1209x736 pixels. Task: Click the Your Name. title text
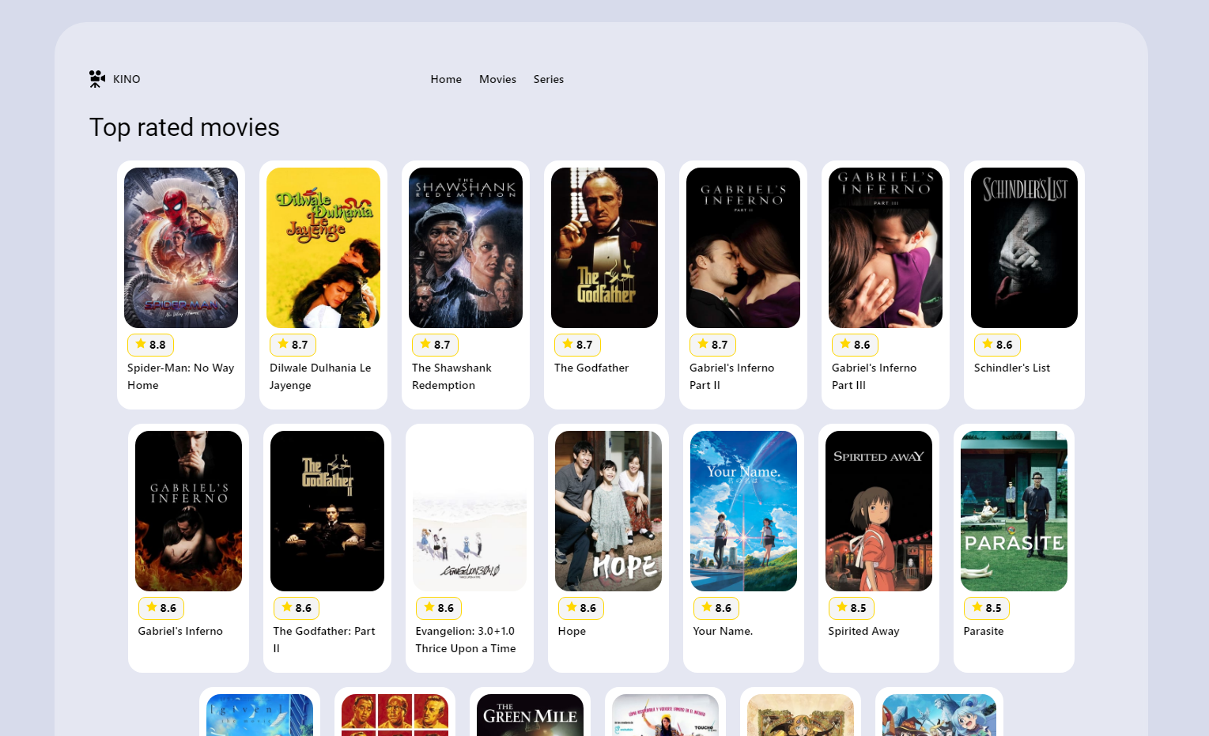click(x=723, y=631)
